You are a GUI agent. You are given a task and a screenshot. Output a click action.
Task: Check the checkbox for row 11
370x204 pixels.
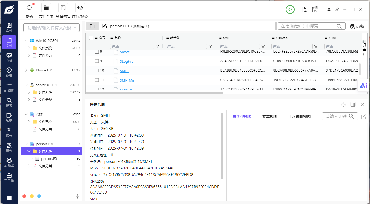[x=97, y=80]
